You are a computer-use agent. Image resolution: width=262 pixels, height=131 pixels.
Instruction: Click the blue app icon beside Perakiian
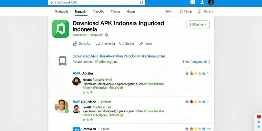click(77, 129)
